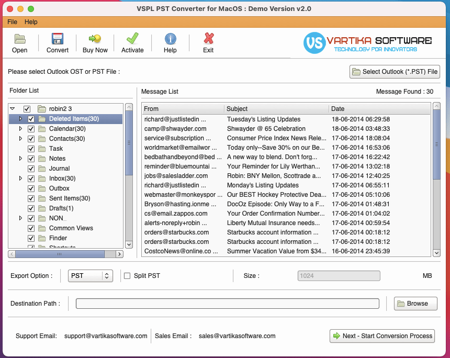The height and width of the screenshot is (358, 450).
Task: Click the Inbox folder icon
Action: coord(42,178)
